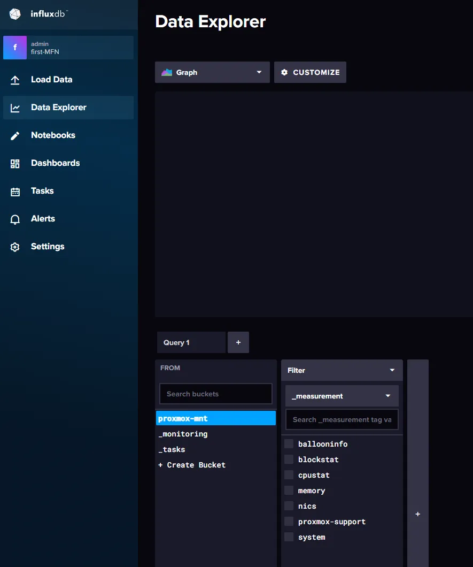This screenshot has width=473, height=567.
Task: Check the system measurement checkbox
Action: point(289,537)
